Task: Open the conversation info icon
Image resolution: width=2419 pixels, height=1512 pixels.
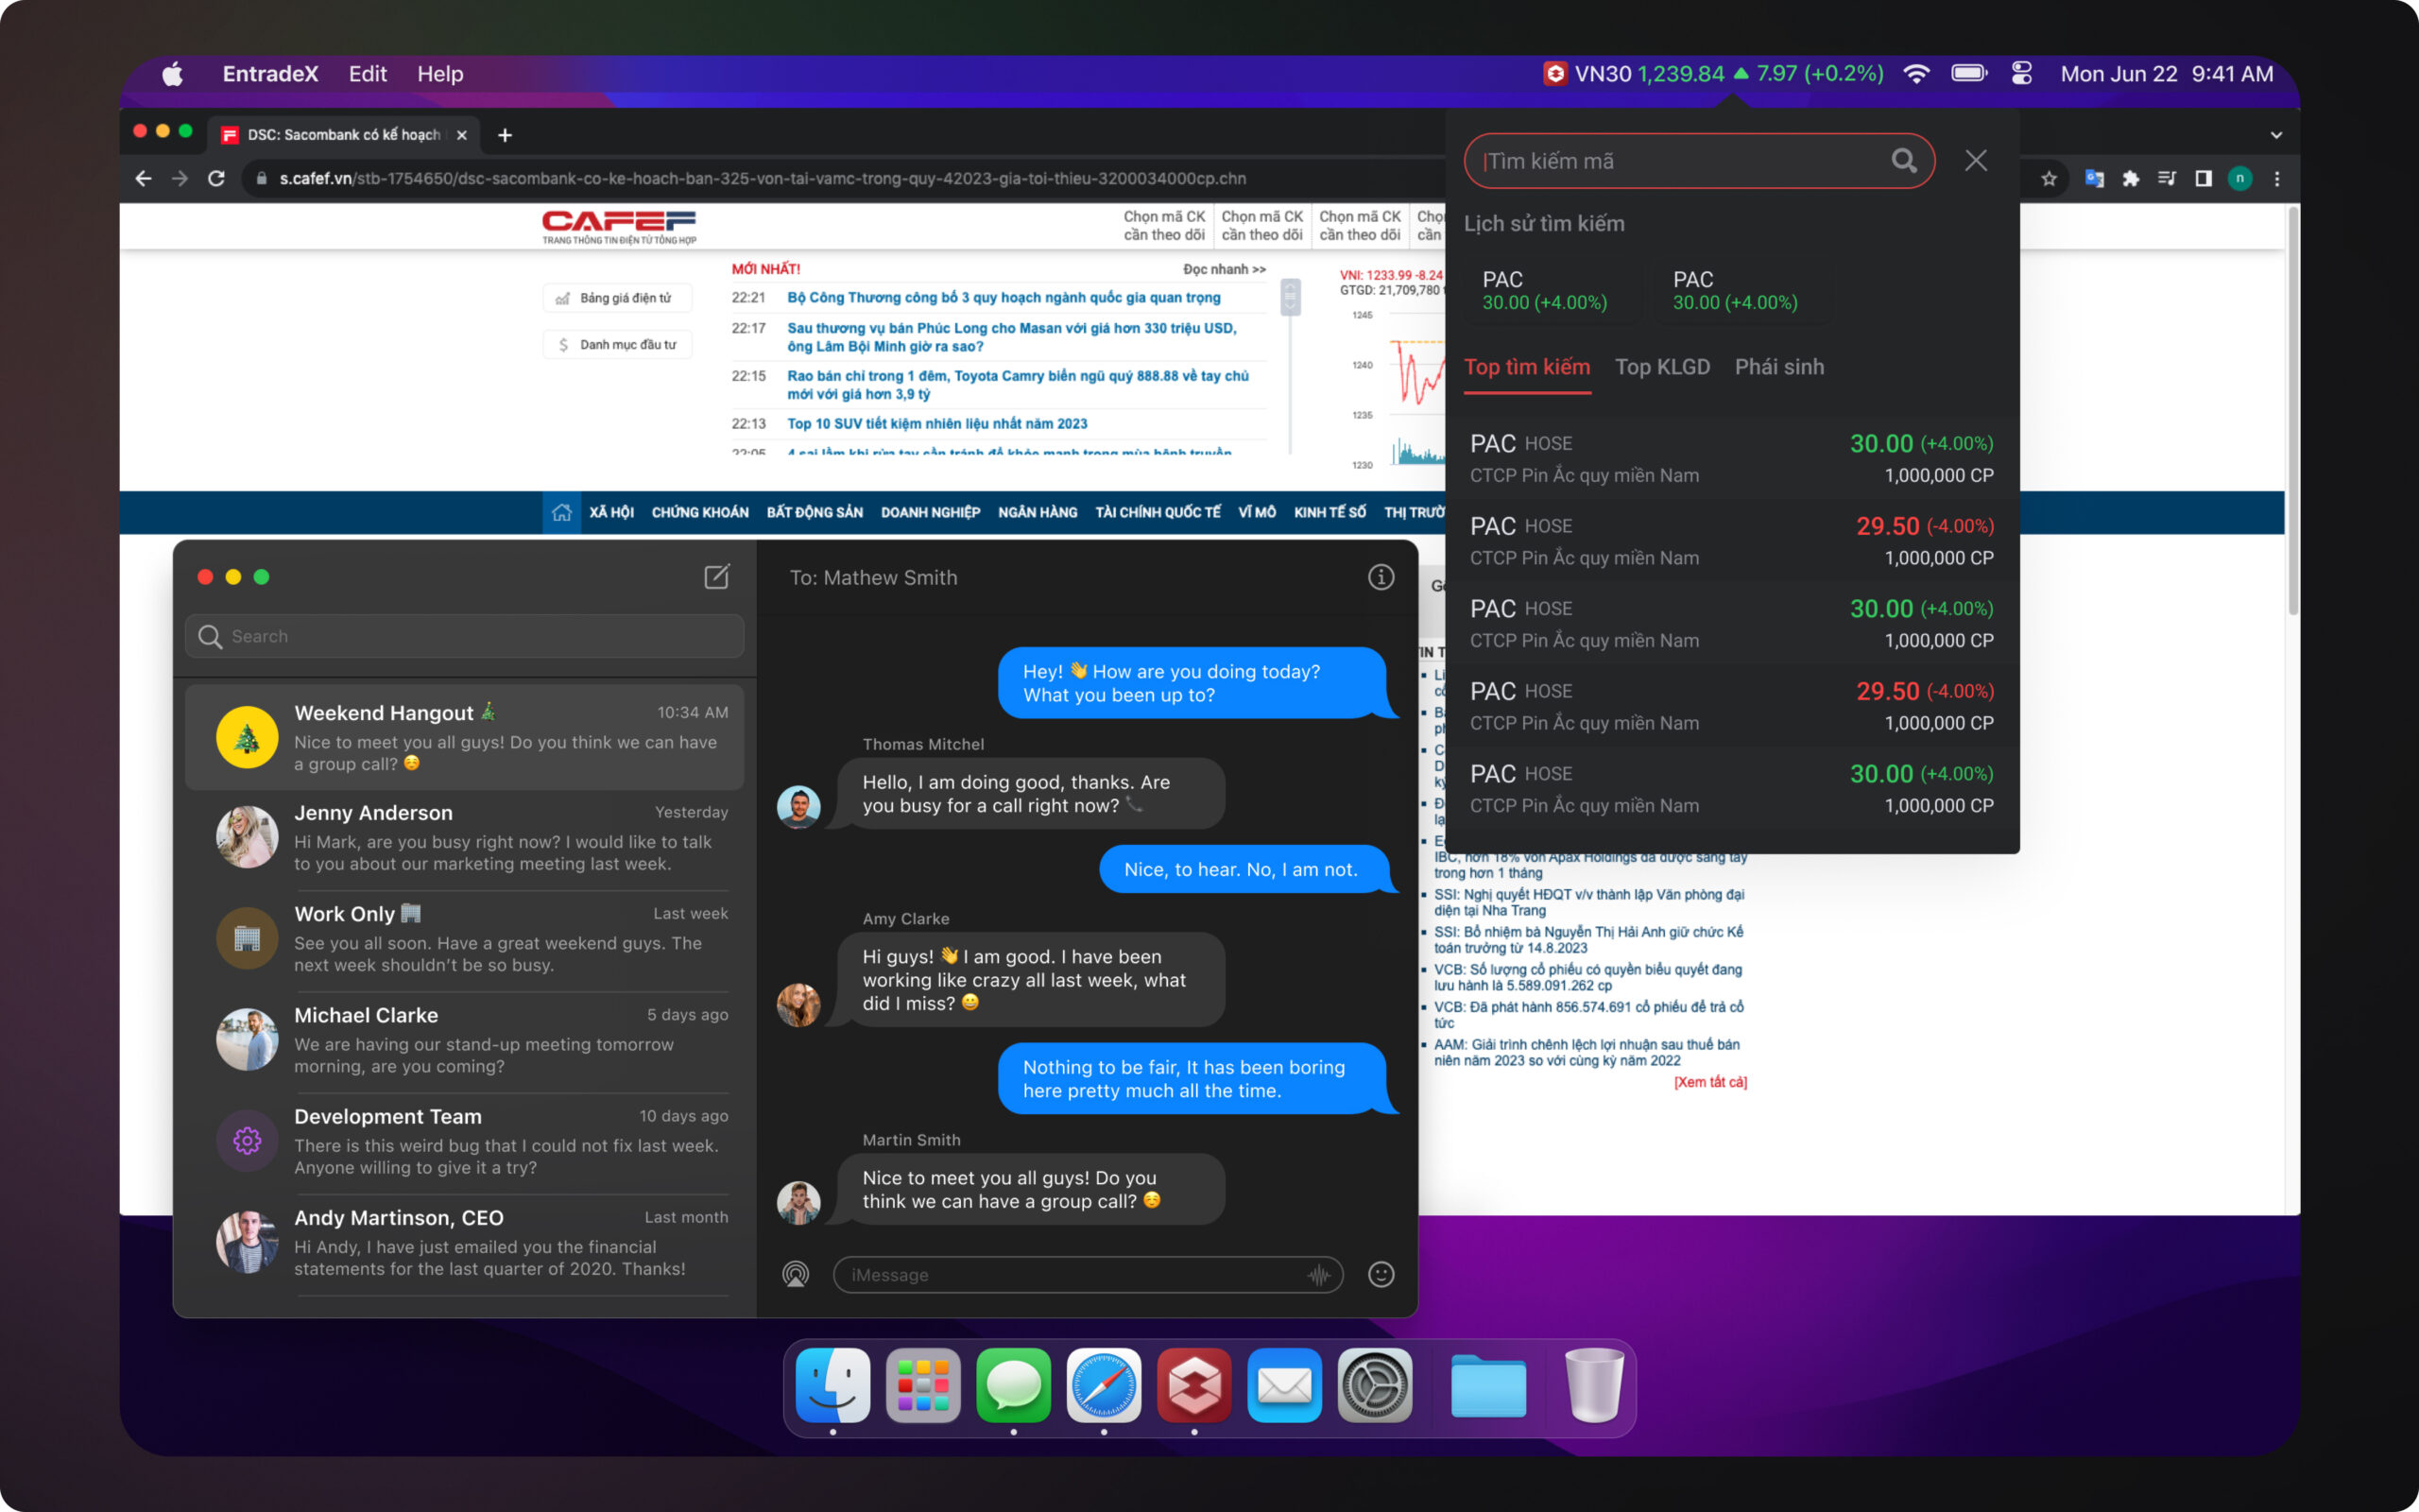Action: [1381, 577]
